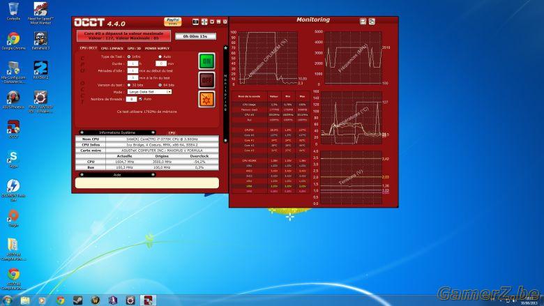Open the Windows Start menu
The height and width of the screenshot is (306, 544).
[x=7, y=300]
